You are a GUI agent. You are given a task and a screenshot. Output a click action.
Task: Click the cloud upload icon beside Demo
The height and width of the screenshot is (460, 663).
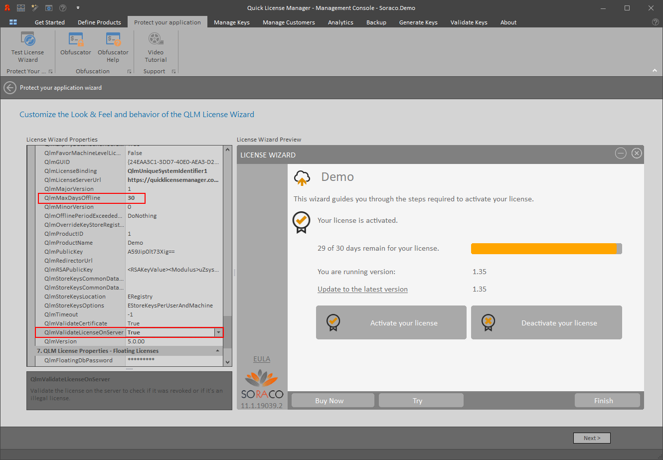click(x=302, y=177)
